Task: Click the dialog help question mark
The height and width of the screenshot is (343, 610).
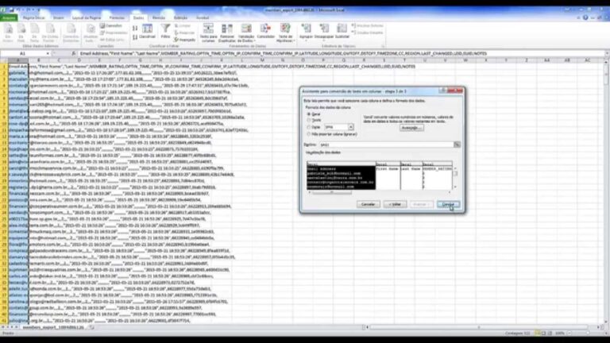Action: [442, 91]
